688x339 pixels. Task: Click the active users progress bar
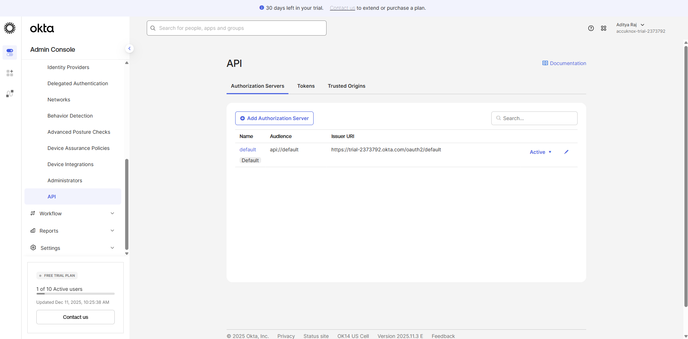tap(76, 294)
